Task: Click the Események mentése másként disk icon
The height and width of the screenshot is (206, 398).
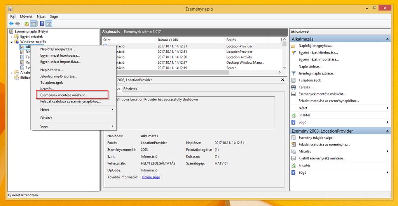Action: pyautogui.click(x=293, y=94)
